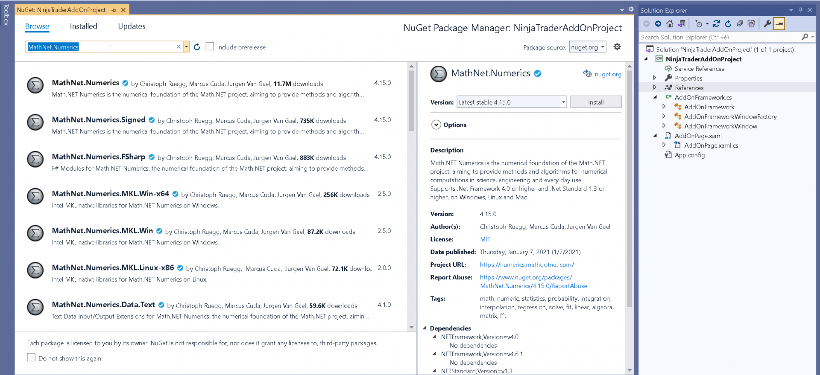Pin the Solution Explorer panel (auto hide)
820x375 pixels.
click(801, 10)
